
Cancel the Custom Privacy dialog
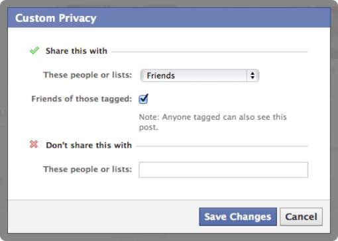pyautogui.click(x=301, y=217)
